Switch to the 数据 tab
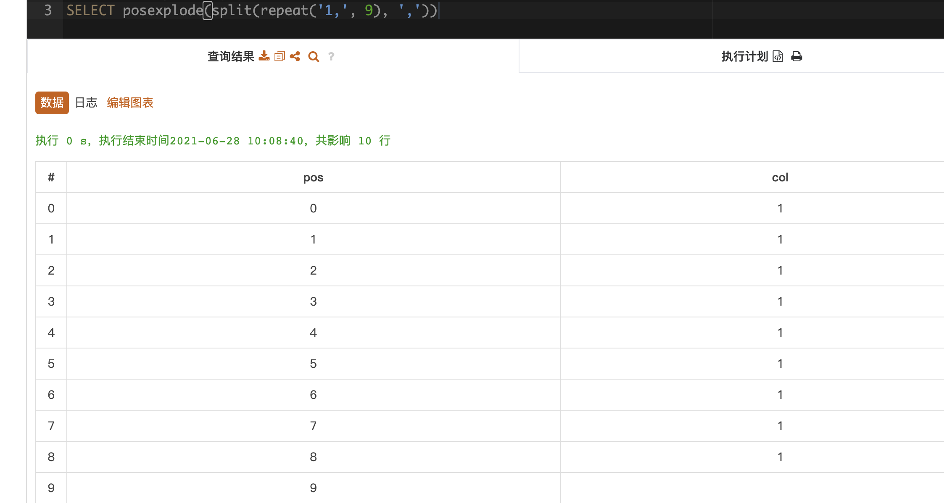This screenshot has width=944, height=503. (x=51, y=102)
